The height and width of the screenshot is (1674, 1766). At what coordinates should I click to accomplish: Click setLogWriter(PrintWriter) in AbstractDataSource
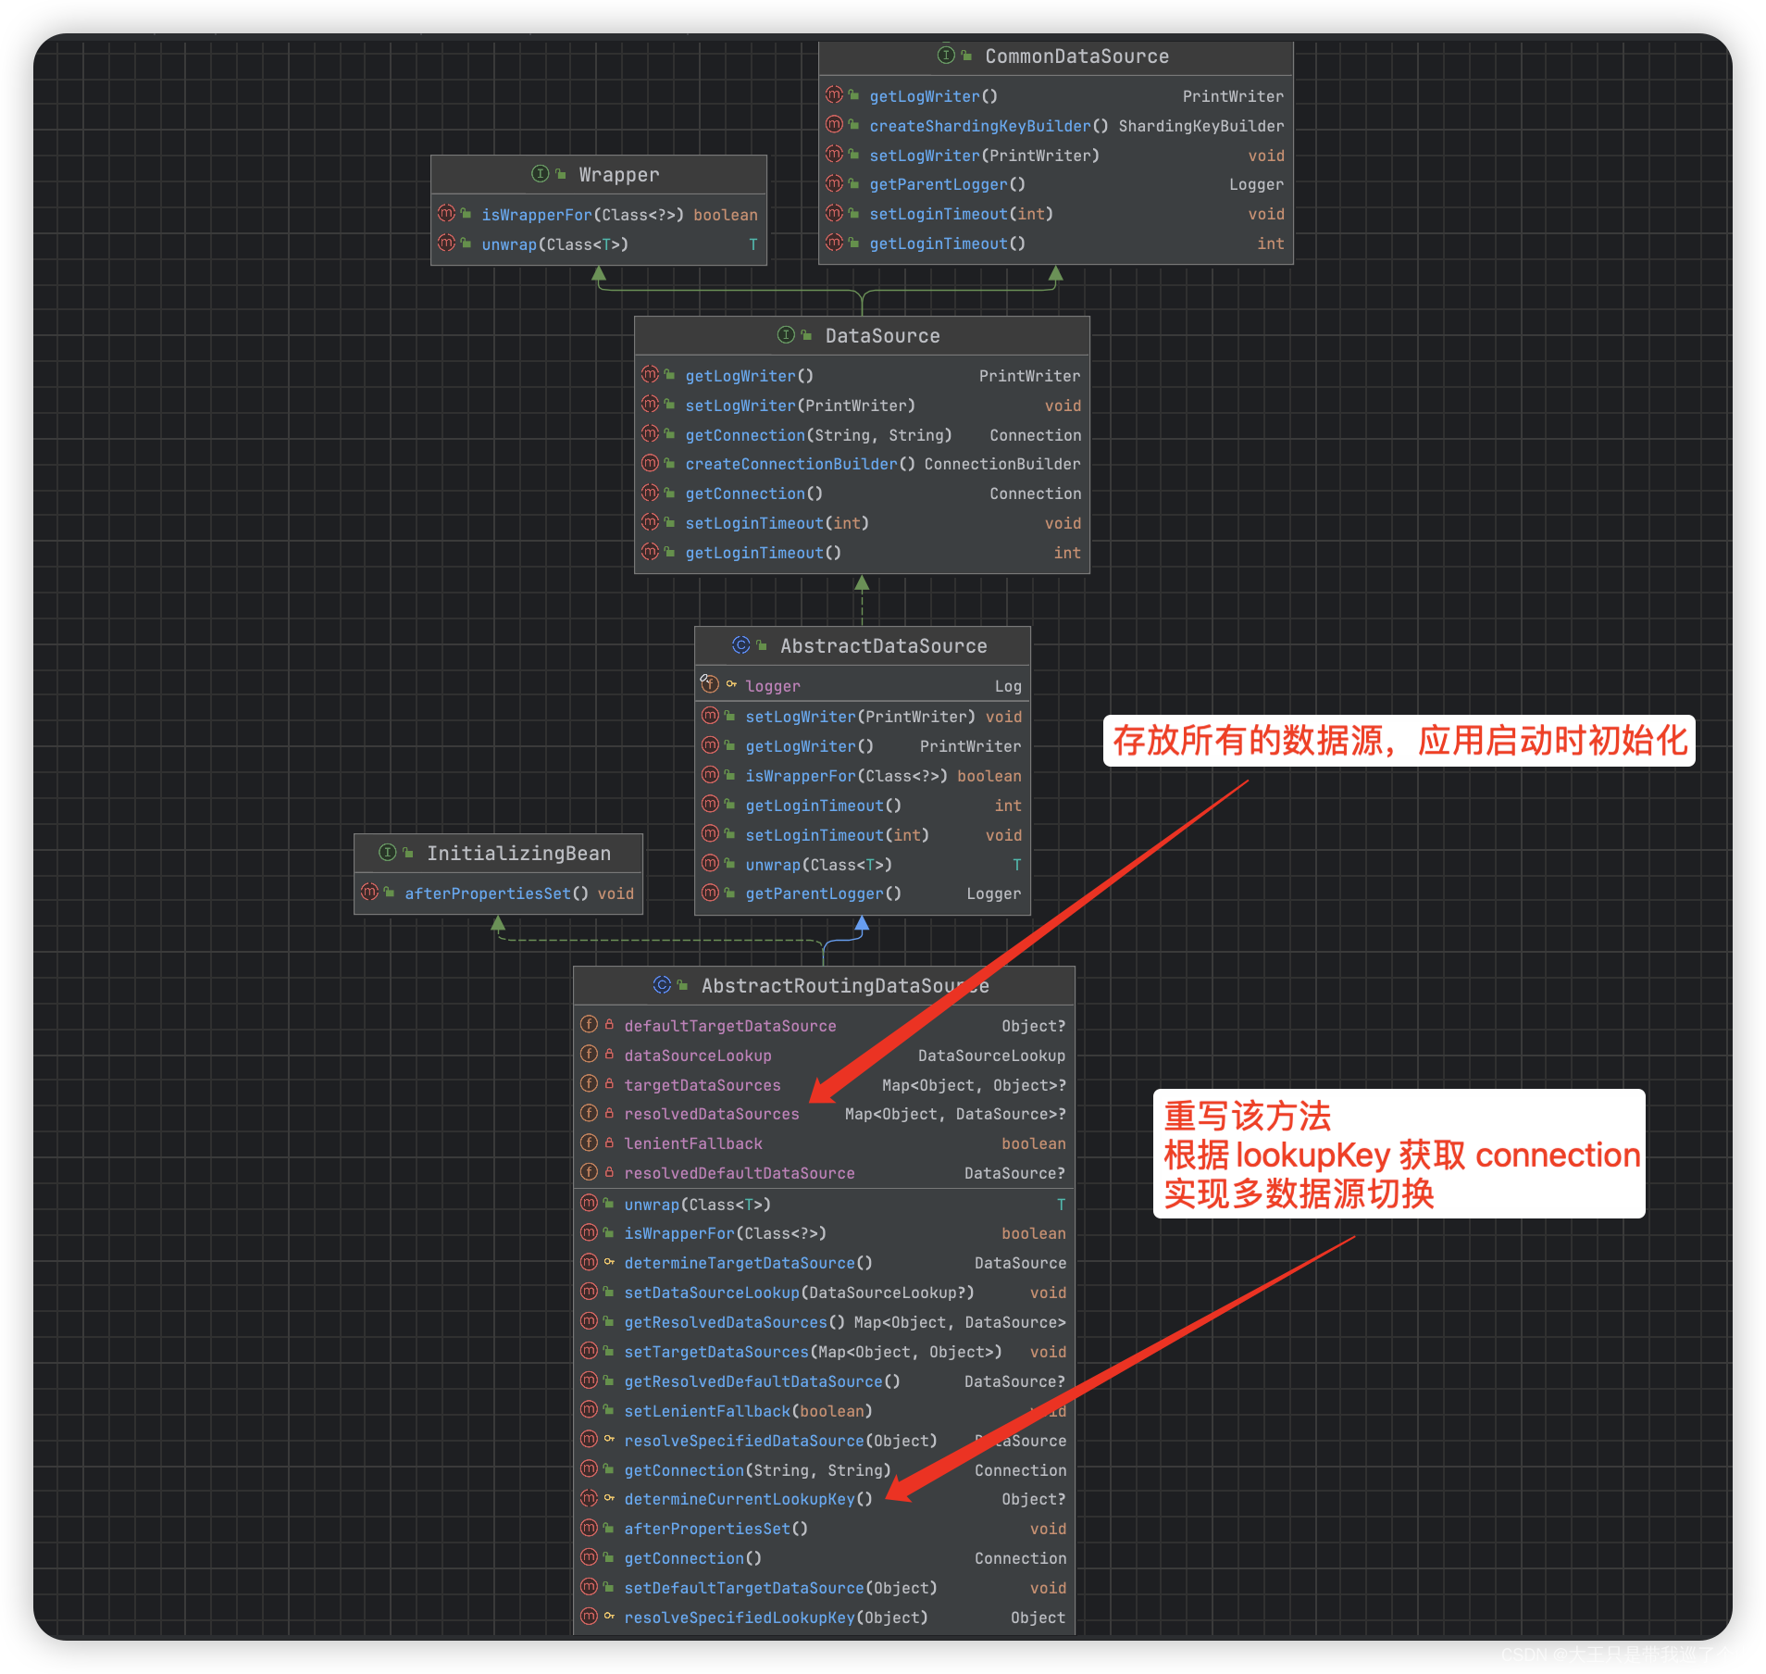pos(860,717)
